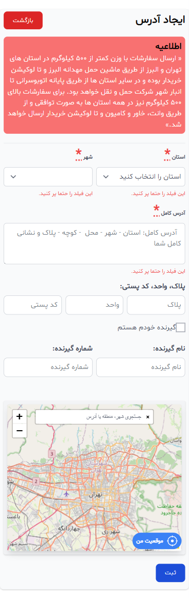Focus the آدرس کامل textarea
This screenshot has width=189, height=599.
[x=95, y=243]
